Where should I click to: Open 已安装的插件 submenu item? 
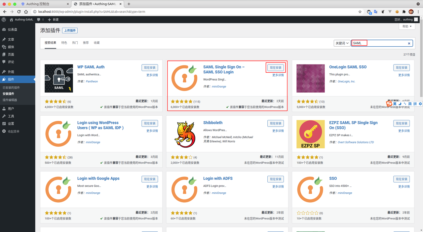coord(11,88)
